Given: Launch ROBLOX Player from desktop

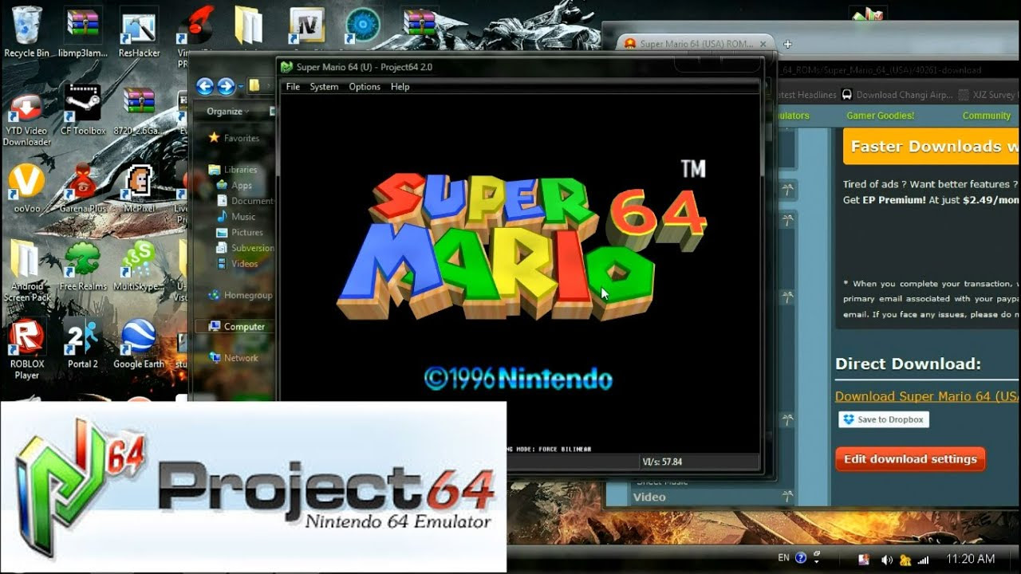Looking at the screenshot, I should [26, 348].
